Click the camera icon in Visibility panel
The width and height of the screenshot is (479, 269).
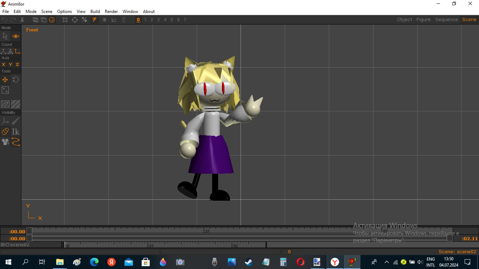point(5,142)
